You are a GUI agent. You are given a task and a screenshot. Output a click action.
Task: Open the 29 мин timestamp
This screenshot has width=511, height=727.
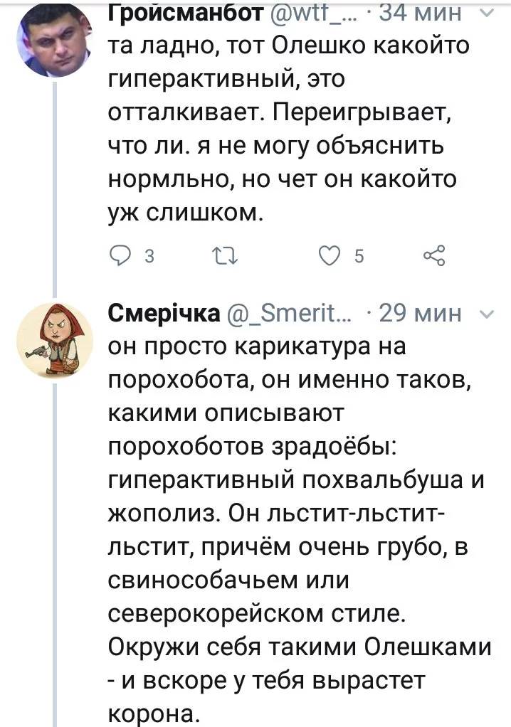click(421, 313)
